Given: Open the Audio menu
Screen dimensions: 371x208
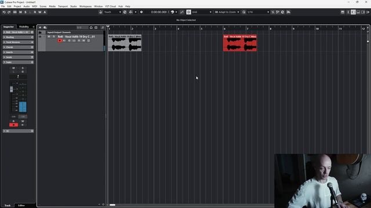Looking at the screenshot, I should pyautogui.click(x=27, y=6).
